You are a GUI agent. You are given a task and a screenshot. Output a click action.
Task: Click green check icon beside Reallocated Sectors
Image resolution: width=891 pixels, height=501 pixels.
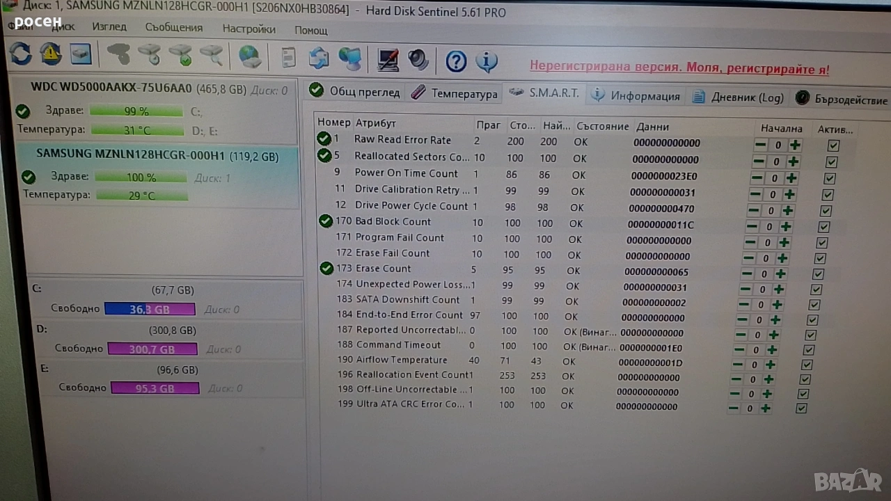click(x=324, y=155)
